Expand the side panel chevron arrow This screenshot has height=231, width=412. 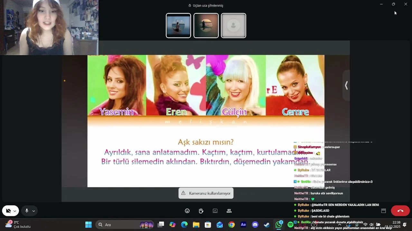pos(346,85)
